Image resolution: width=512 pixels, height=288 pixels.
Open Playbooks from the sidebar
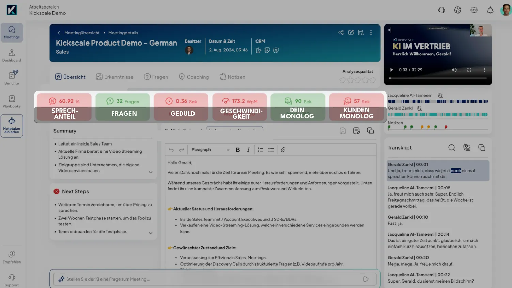pyautogui.click(x=12, y=101)
